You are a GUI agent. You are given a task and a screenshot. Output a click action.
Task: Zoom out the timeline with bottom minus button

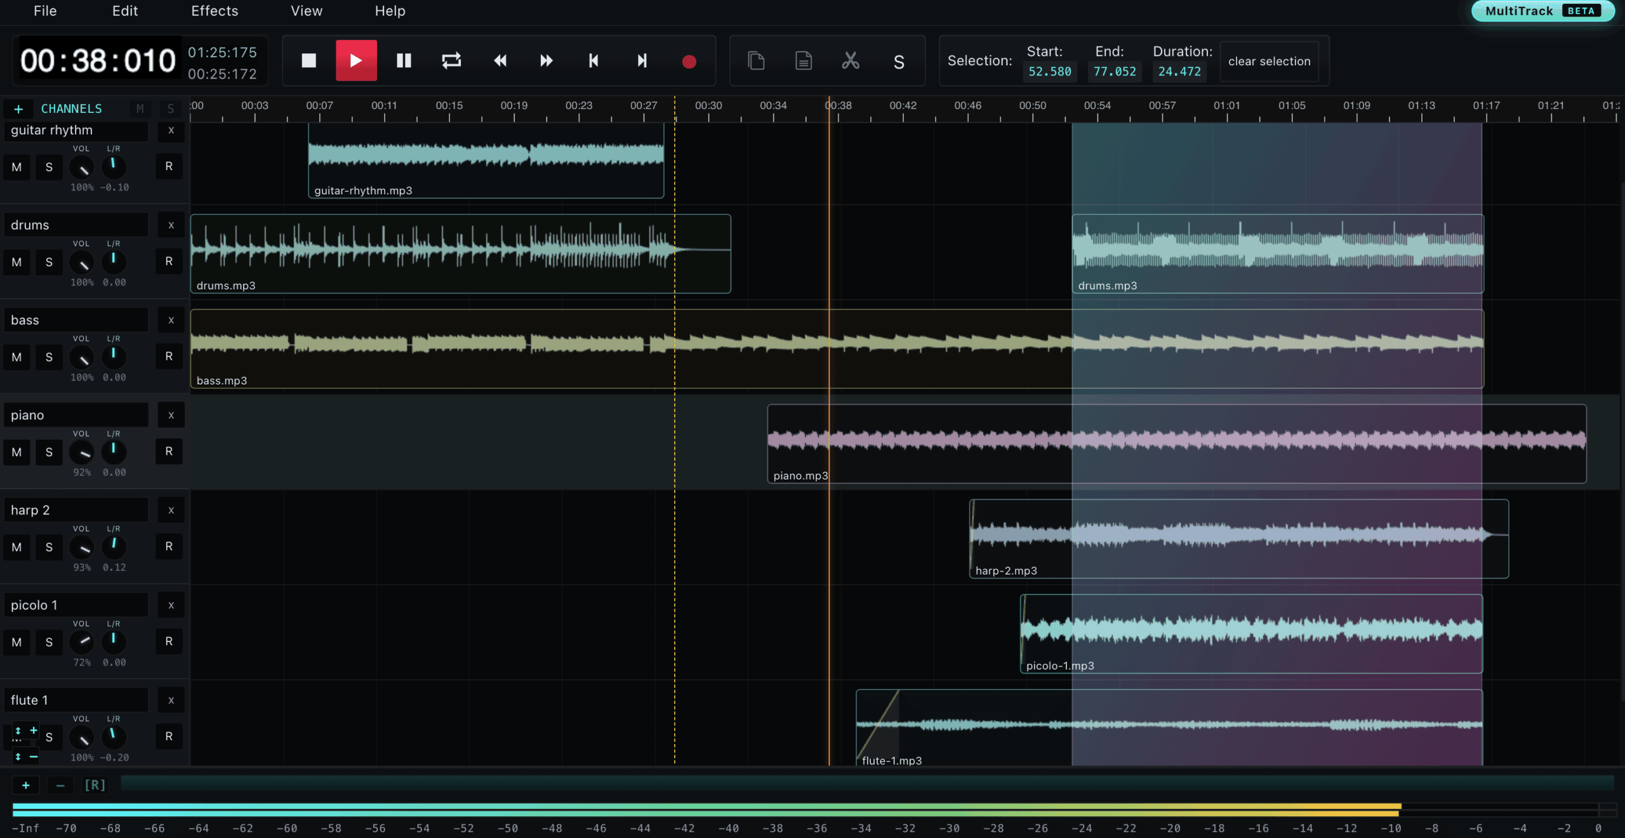60,785
